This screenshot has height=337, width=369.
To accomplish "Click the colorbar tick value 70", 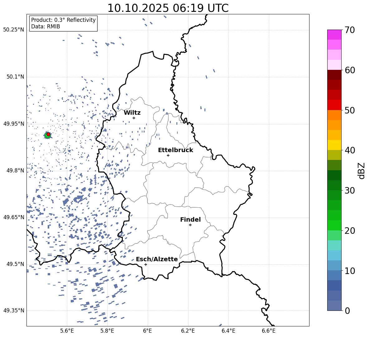I will [350, 30].
